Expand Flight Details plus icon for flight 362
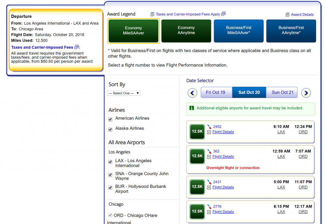The width and height of the screenshot is (325, 224). pos(209,157)
